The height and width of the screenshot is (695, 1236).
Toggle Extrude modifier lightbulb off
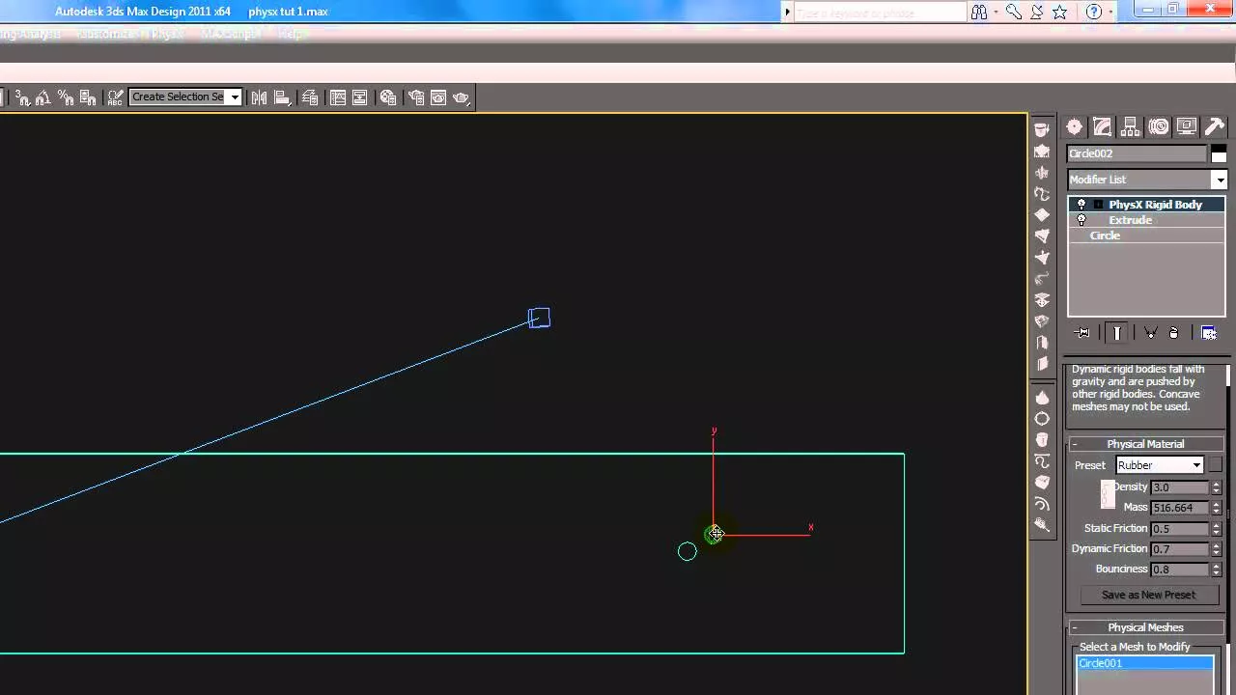click(1081, 220)
